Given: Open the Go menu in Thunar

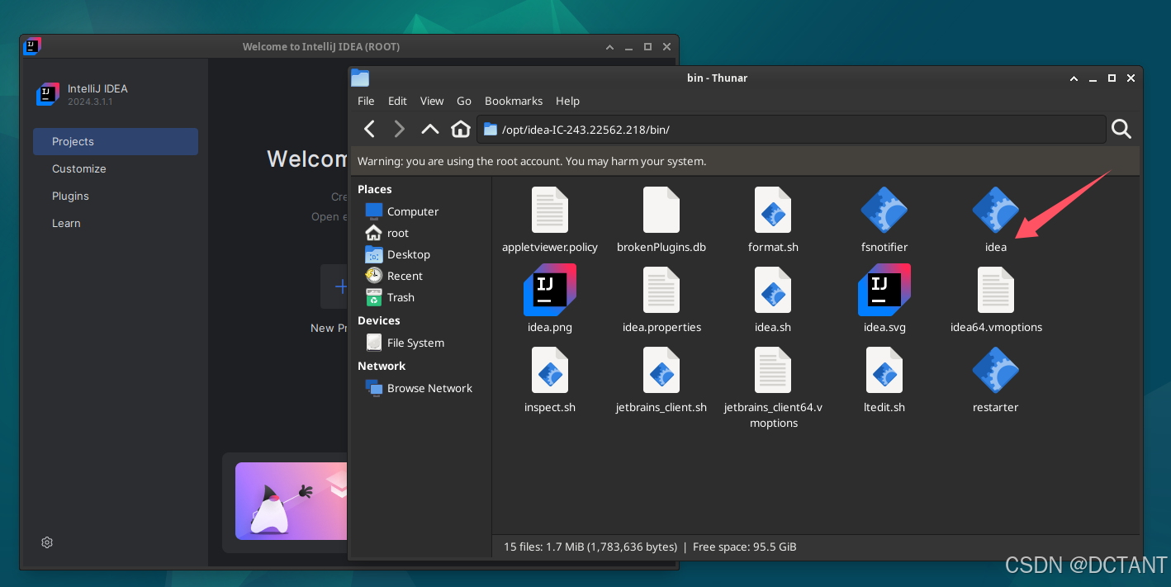Looking at the screenshot, I should click(464, 101).
